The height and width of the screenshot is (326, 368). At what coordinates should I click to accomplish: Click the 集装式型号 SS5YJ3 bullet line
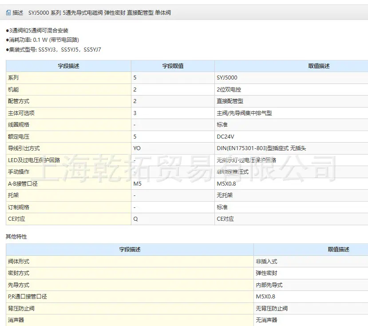(x=54, y=50)
